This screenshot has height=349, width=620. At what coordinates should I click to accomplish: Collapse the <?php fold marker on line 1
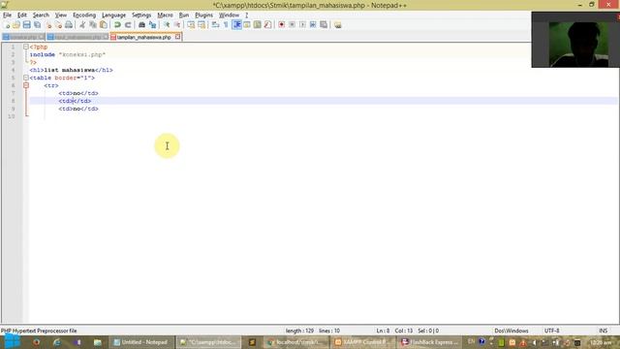point(26,47)
